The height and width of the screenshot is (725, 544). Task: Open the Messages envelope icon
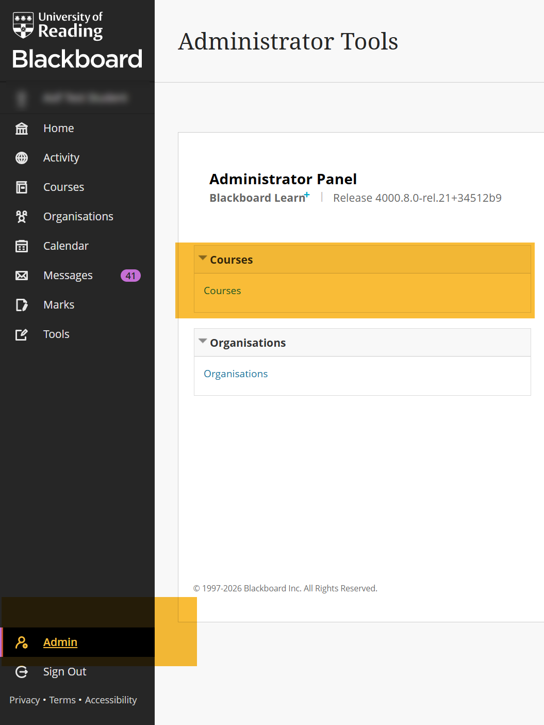(21, 275)
